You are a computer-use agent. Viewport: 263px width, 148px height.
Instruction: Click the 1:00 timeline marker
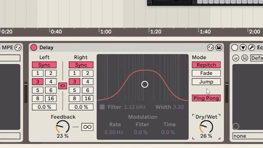point(106,32)
